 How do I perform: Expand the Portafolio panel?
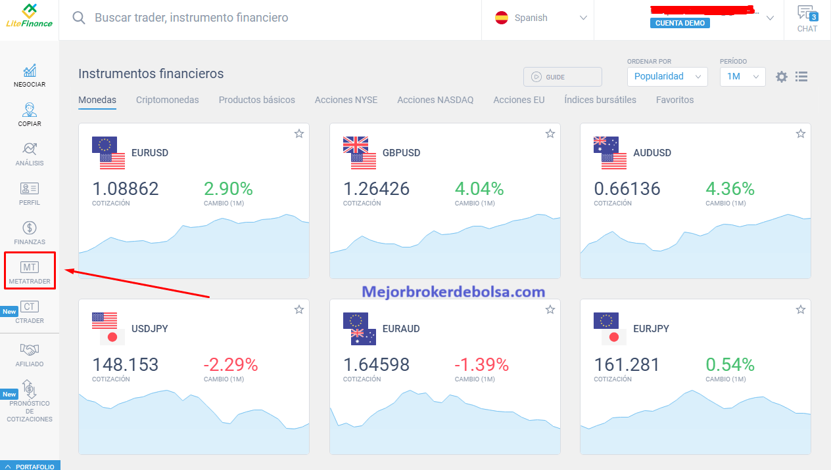(30, 466)
